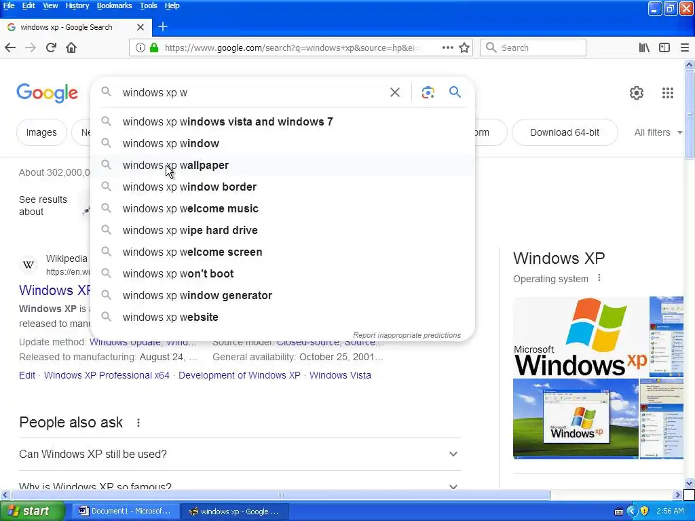The width and height of the screenshot is (695, 521).
Task: Choose suggestion windows xp welcome music
Action: coord(282,209)
